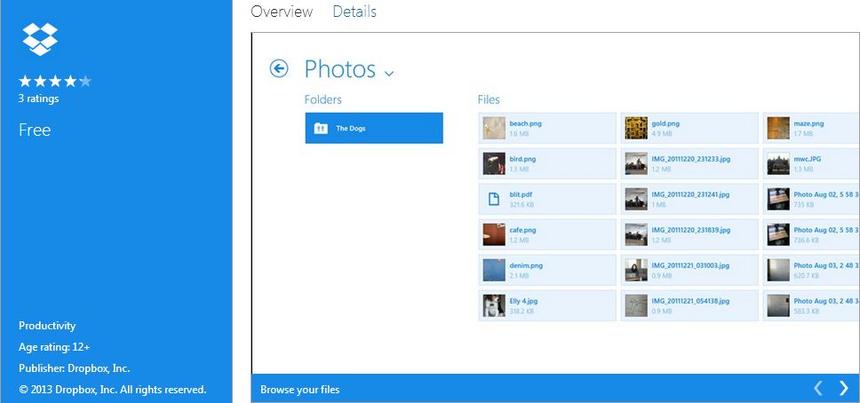Switch to the Overview tab

click(282, 12)
